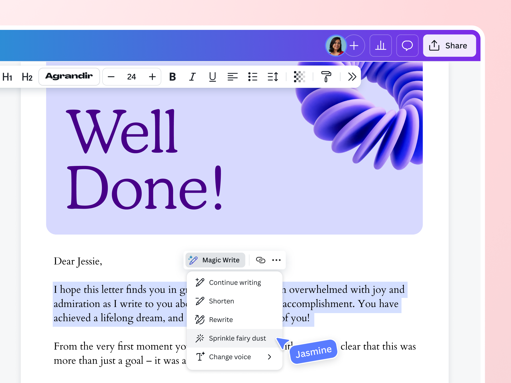Click the Share button

point(449,46)
